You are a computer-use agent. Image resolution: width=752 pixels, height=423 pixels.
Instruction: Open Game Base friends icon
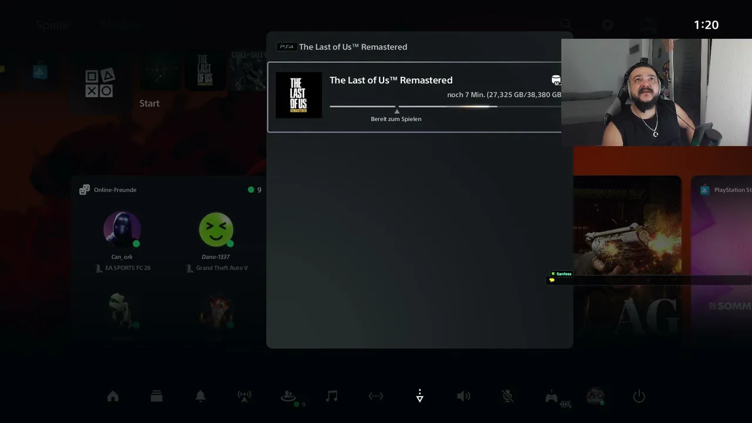[x=288, y=397]
